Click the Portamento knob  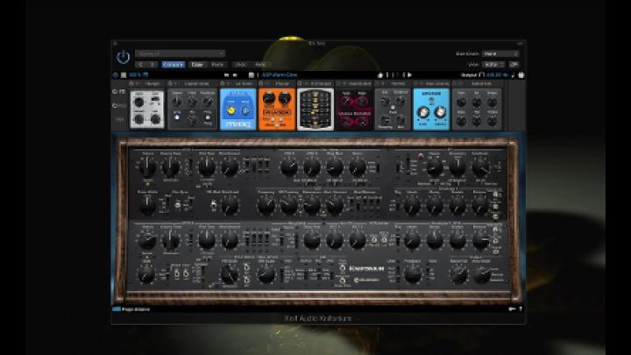[x=413, y=274]
